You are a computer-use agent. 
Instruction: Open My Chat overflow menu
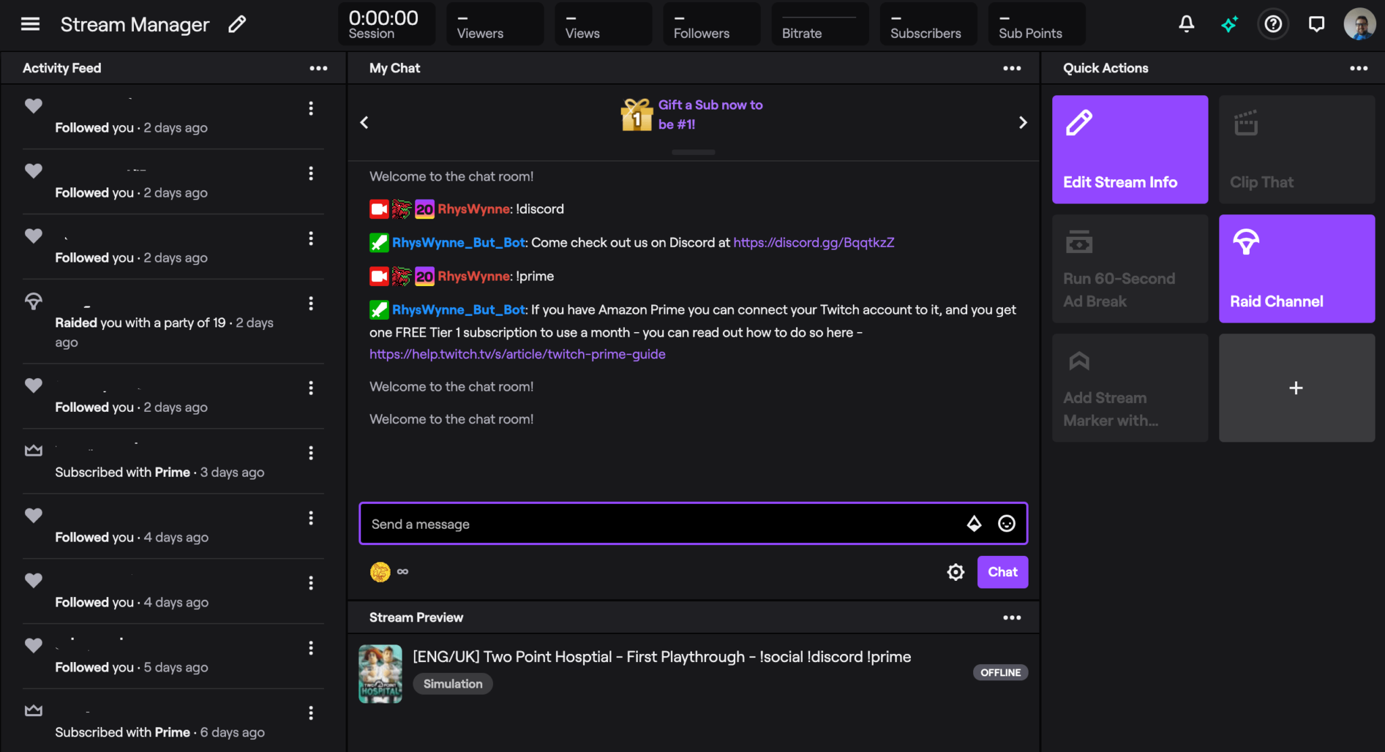(1013, 68)
